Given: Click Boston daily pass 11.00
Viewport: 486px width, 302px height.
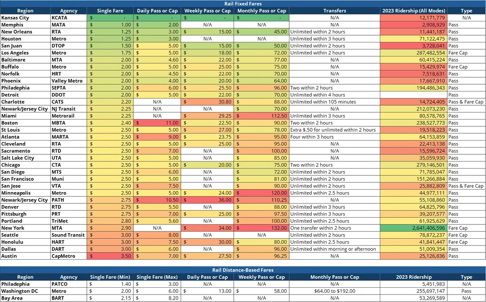Looking at the screenshot, I should point(157,123).
